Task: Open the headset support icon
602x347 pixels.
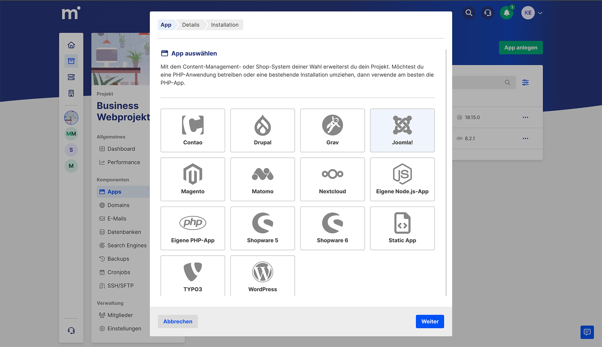Action: click(488, 13)
